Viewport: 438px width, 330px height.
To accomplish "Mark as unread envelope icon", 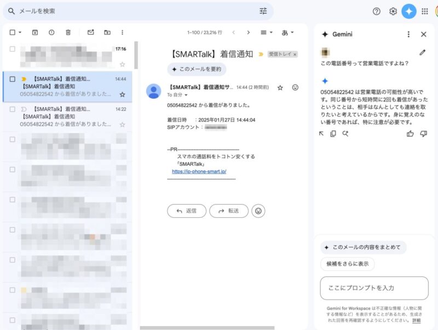I will point(91,32).
